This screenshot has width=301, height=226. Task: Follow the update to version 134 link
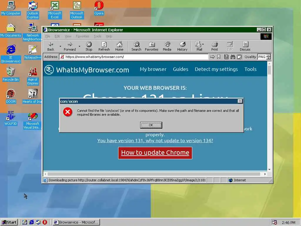click(x=155, y=141)
